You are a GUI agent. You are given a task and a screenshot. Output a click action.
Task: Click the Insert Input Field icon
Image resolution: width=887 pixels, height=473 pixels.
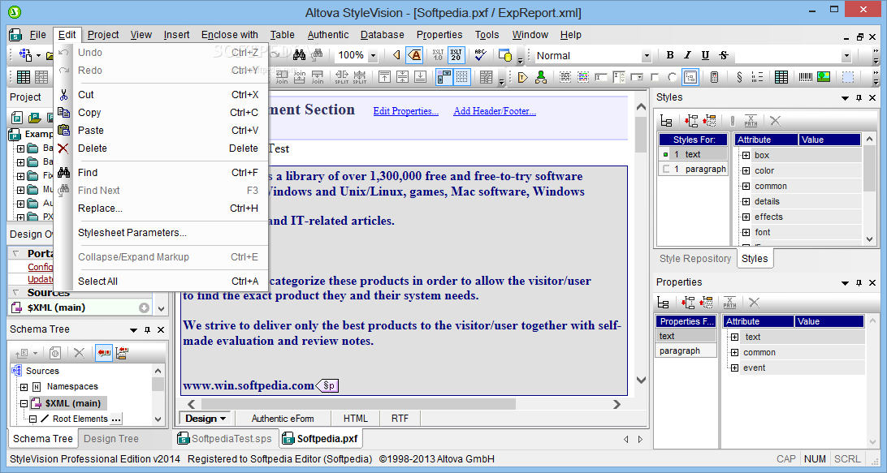[601, 77]
